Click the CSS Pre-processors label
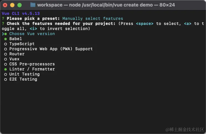 32,64
